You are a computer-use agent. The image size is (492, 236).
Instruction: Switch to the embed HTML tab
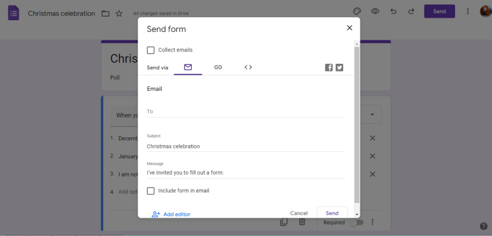click(x=248, y=67)
